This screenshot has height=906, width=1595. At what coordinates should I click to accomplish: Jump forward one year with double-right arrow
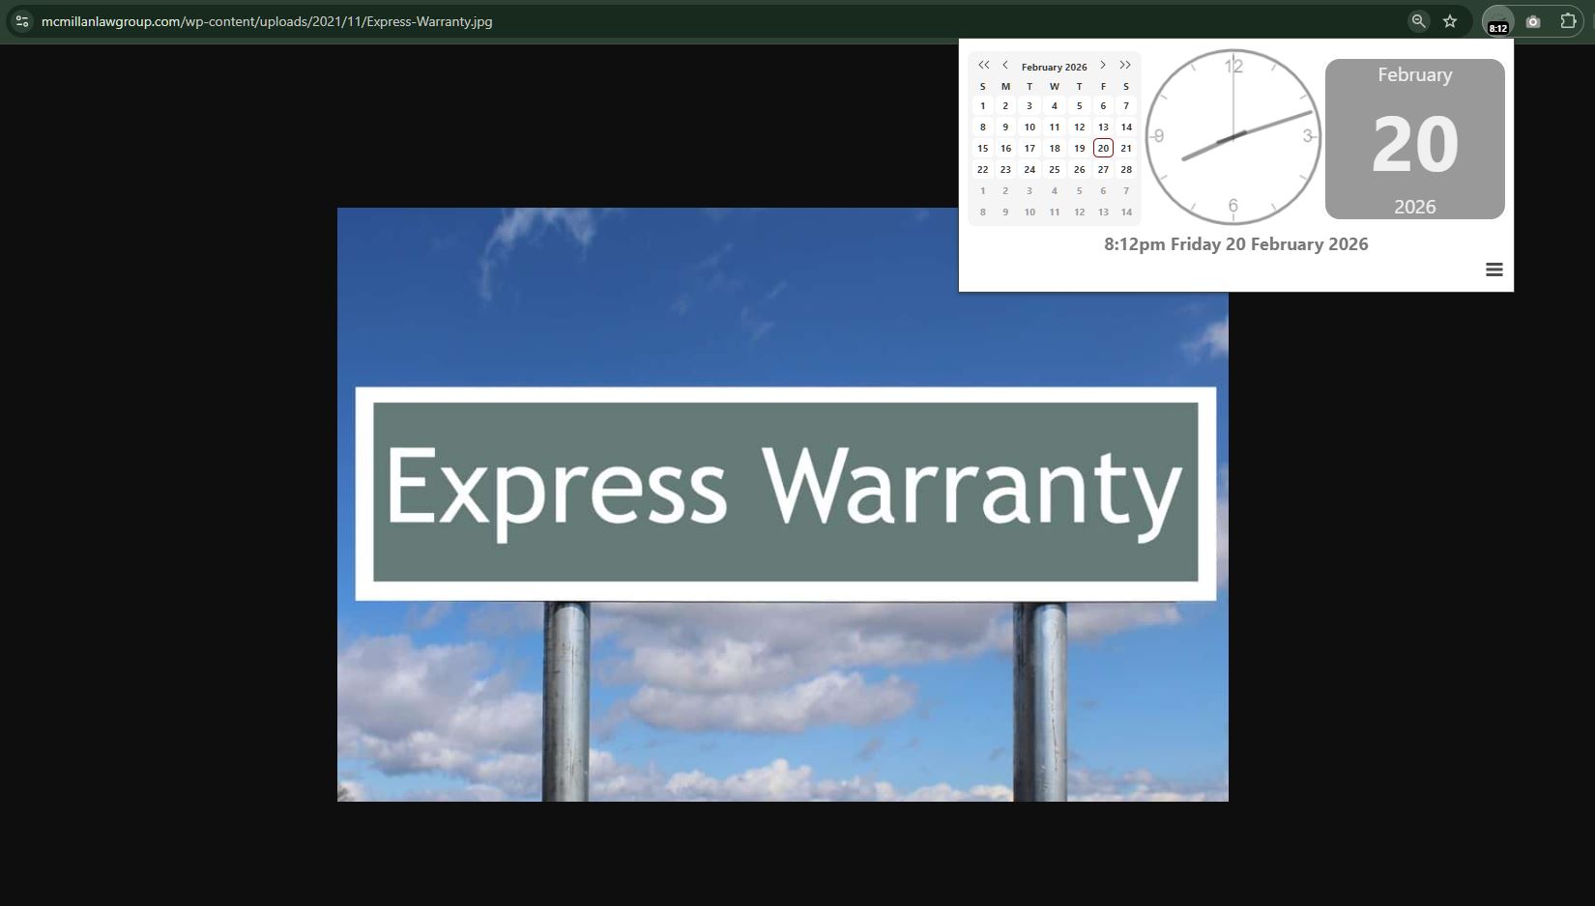click(x=1125, y=66)
